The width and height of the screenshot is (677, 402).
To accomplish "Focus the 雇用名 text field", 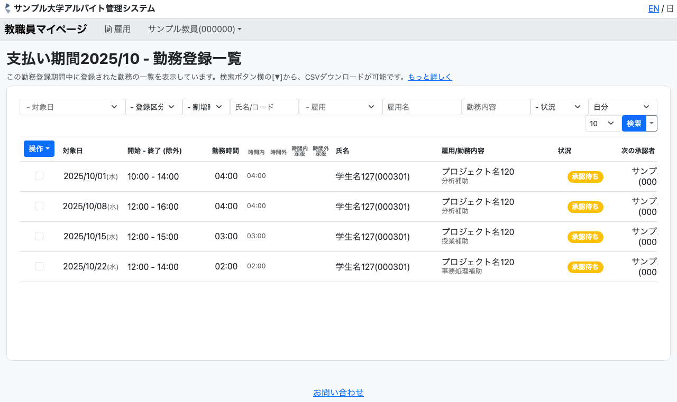I will (x=422, y=107).
